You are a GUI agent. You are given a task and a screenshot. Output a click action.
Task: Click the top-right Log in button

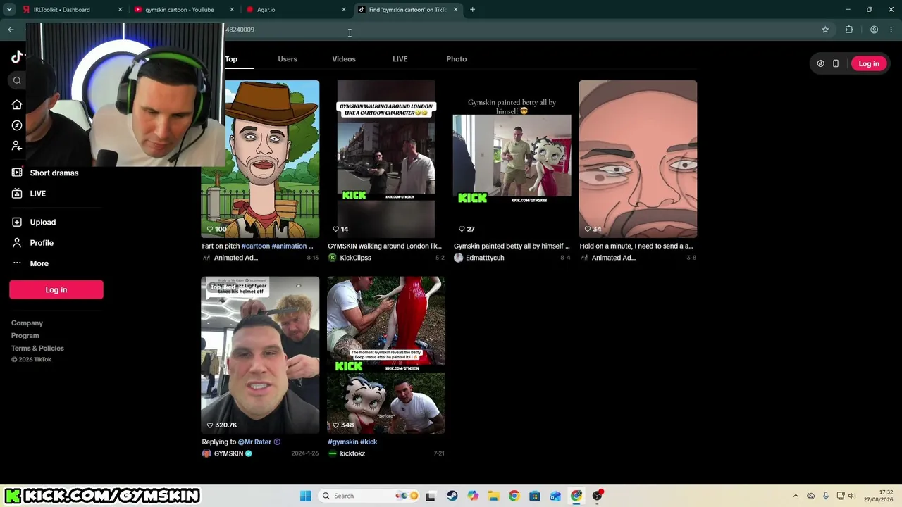point(869,64)
